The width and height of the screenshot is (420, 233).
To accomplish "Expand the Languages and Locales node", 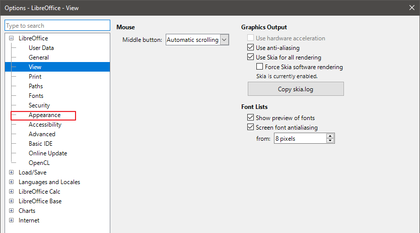I will point(11,182).
